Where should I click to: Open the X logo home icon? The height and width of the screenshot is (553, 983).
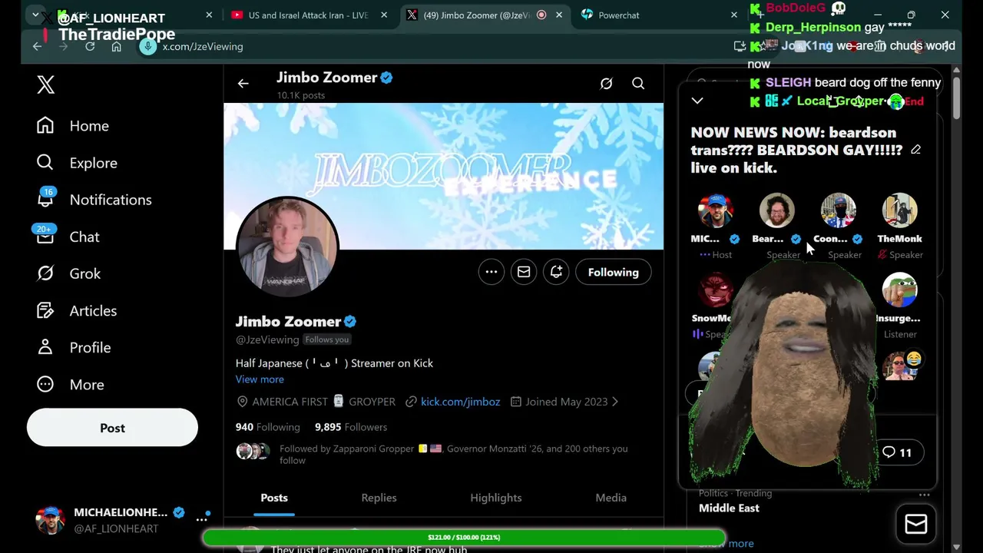tap(45, 84)
